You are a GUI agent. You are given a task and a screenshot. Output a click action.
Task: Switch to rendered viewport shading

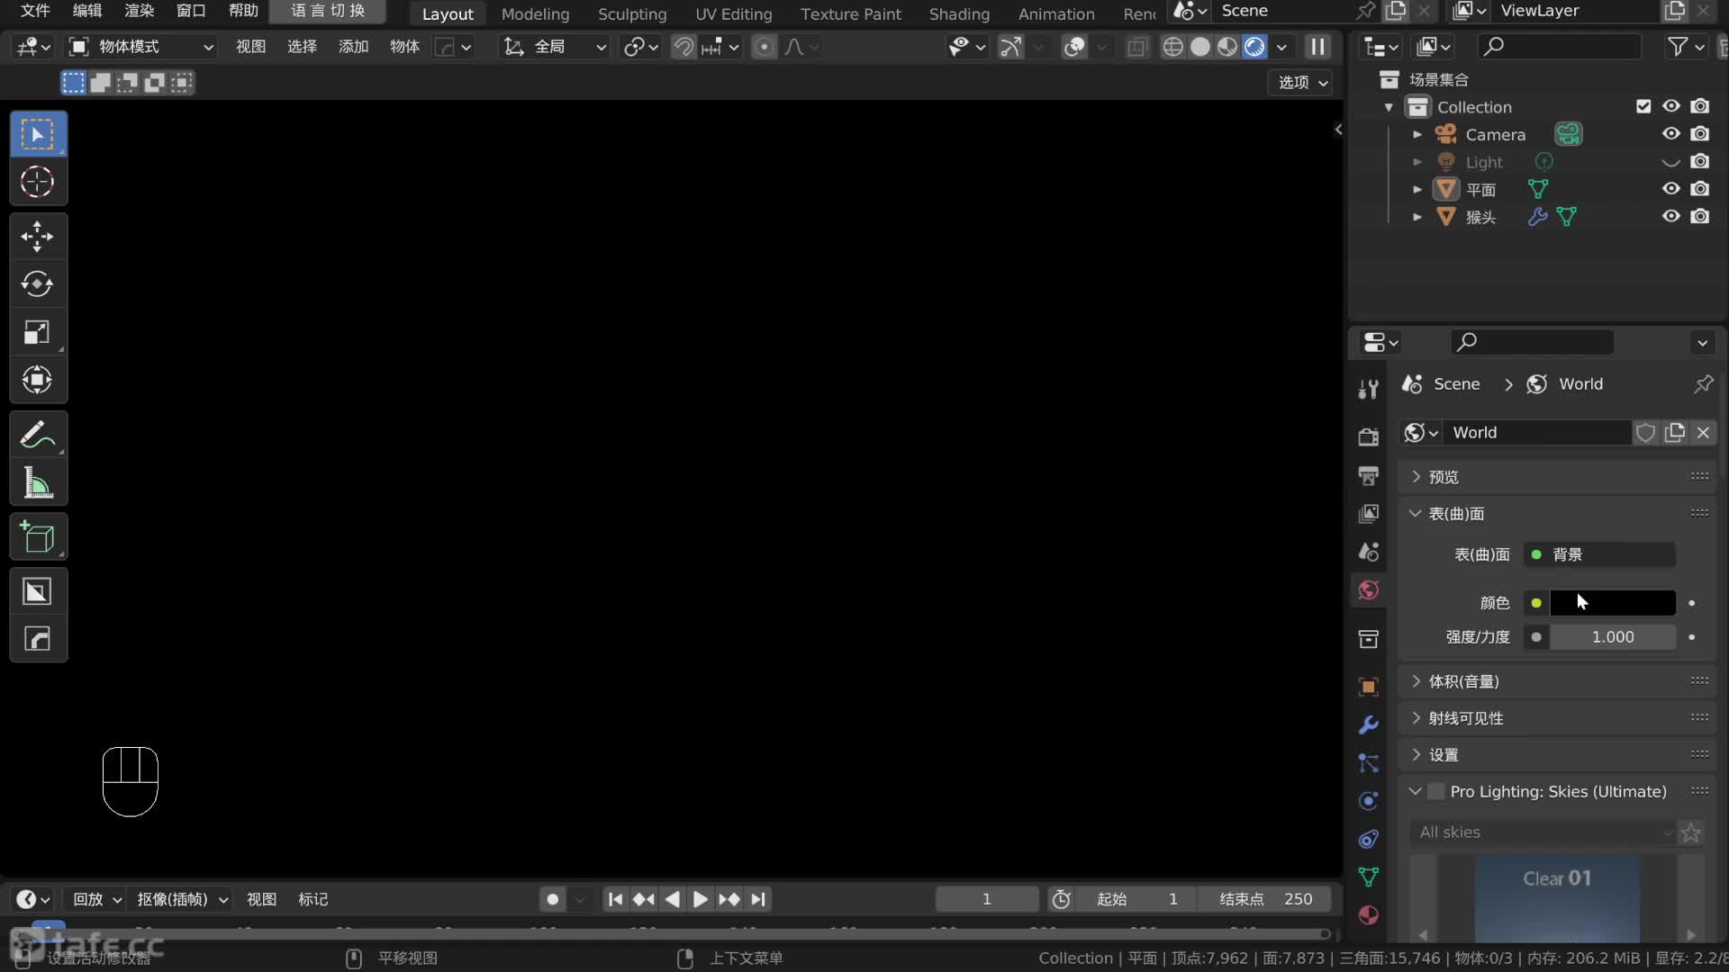point(1254,47)
